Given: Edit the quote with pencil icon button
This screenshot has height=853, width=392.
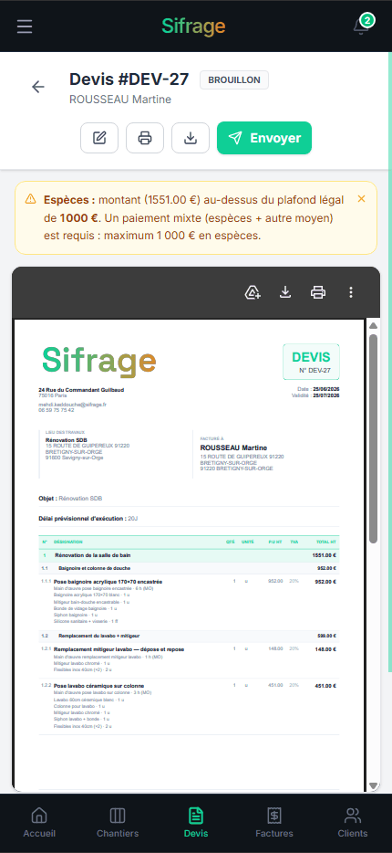Looking at the screenshot, I should coord(99,138).
